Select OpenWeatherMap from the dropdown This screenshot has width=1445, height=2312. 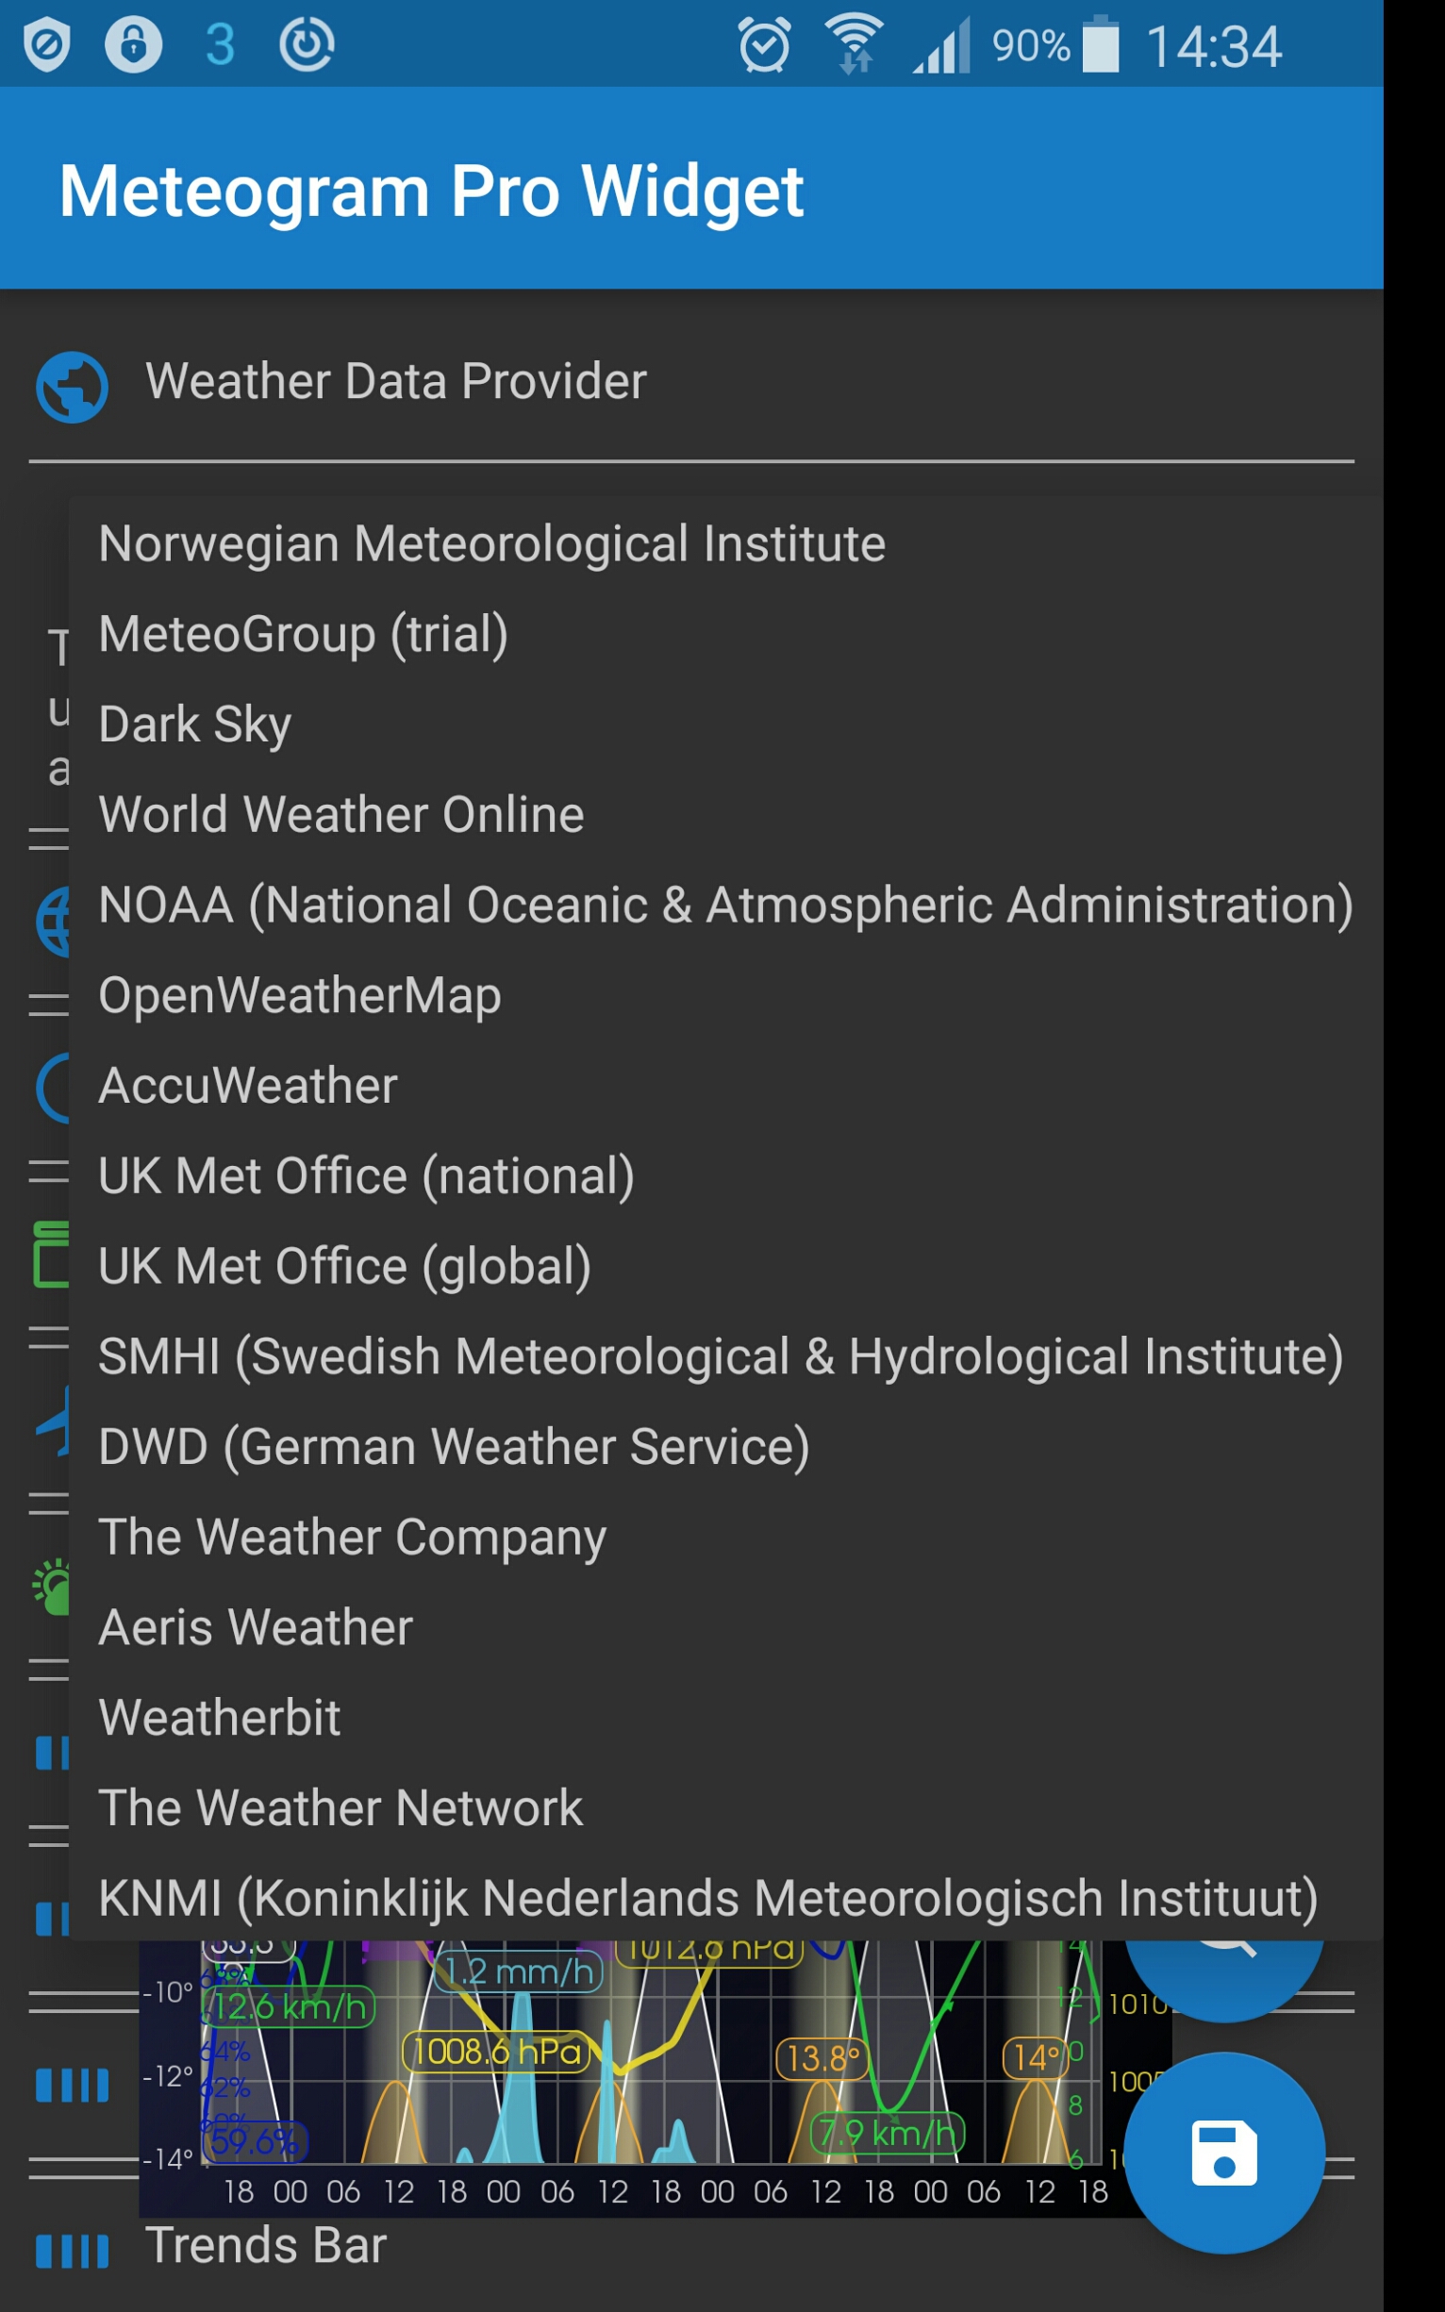point(299,995)
